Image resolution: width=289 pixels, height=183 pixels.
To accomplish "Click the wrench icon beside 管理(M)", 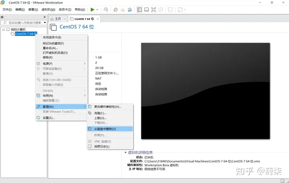I will [39, 107].
